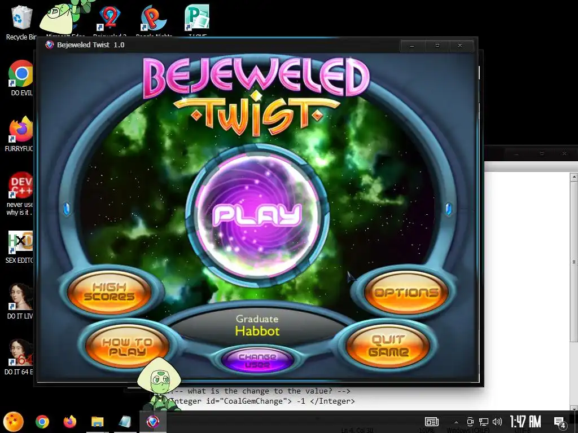
Task: Open File Explorer from the taskbar
Action: click(x=97, y=422)
